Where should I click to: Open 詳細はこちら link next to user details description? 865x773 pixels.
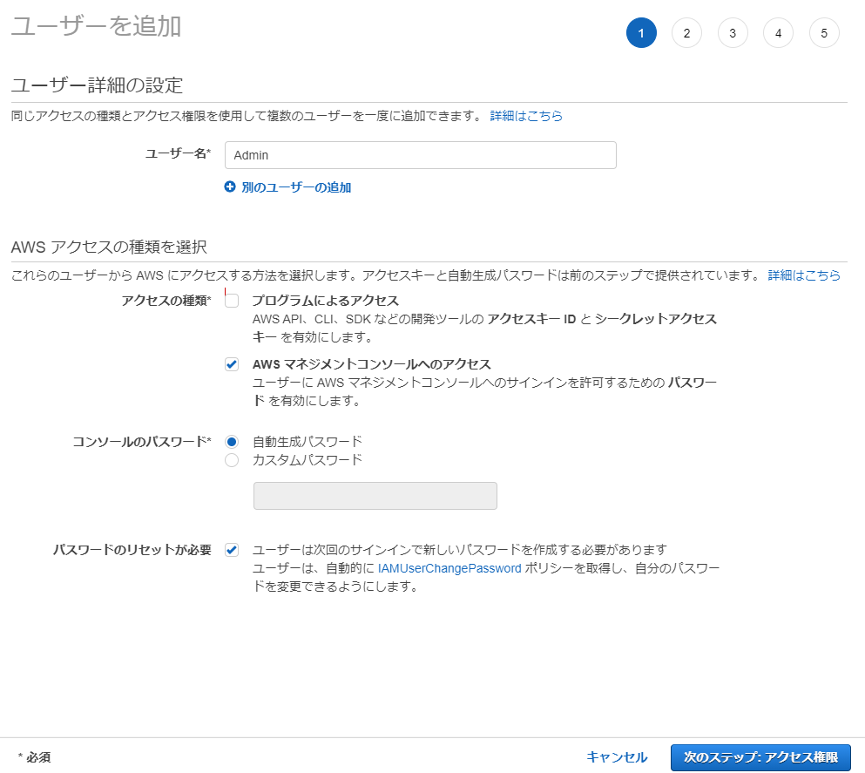coord(526,116)
